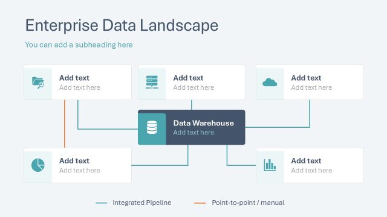Click the server rack icon
This screenshot has width=387, height=217.
[152, 82]
